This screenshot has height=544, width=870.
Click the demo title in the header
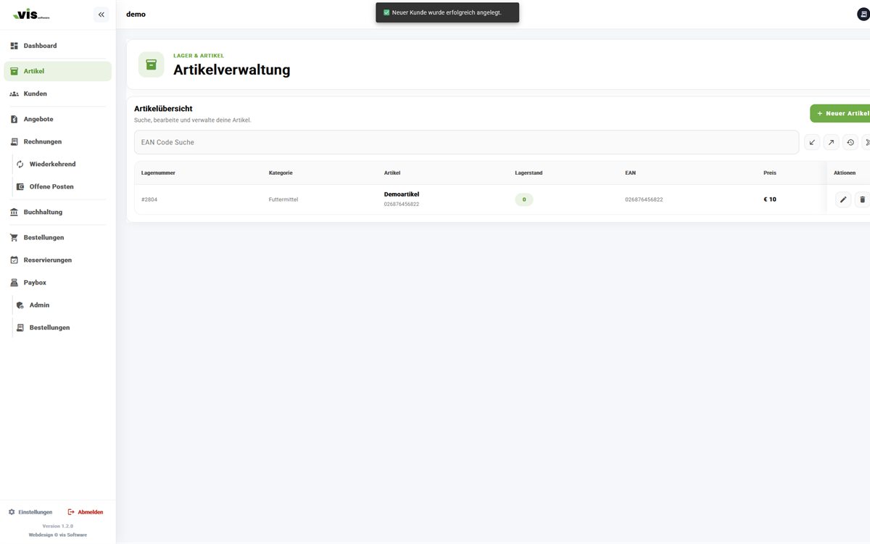136,15
